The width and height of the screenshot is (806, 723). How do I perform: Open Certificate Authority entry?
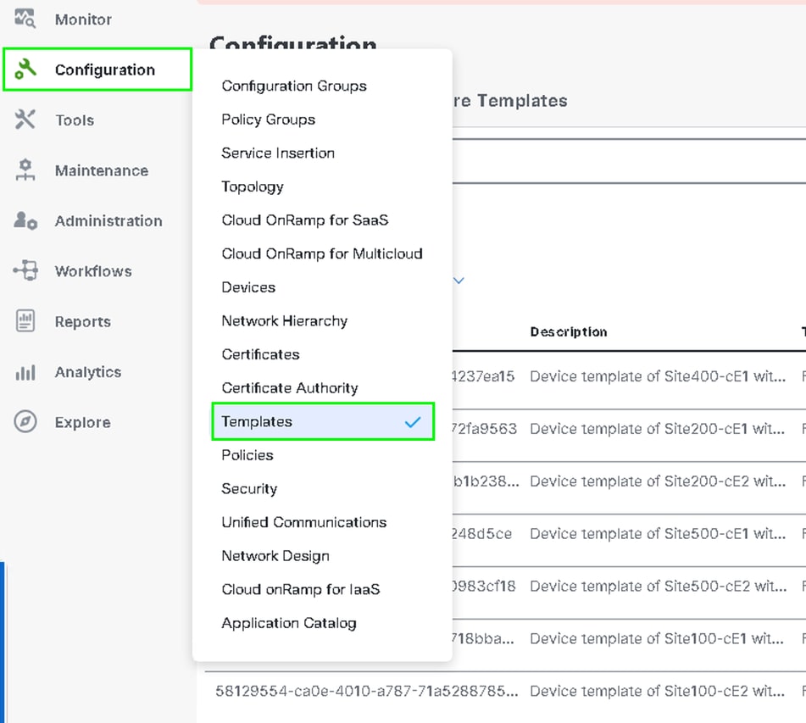tap(290, 387)
